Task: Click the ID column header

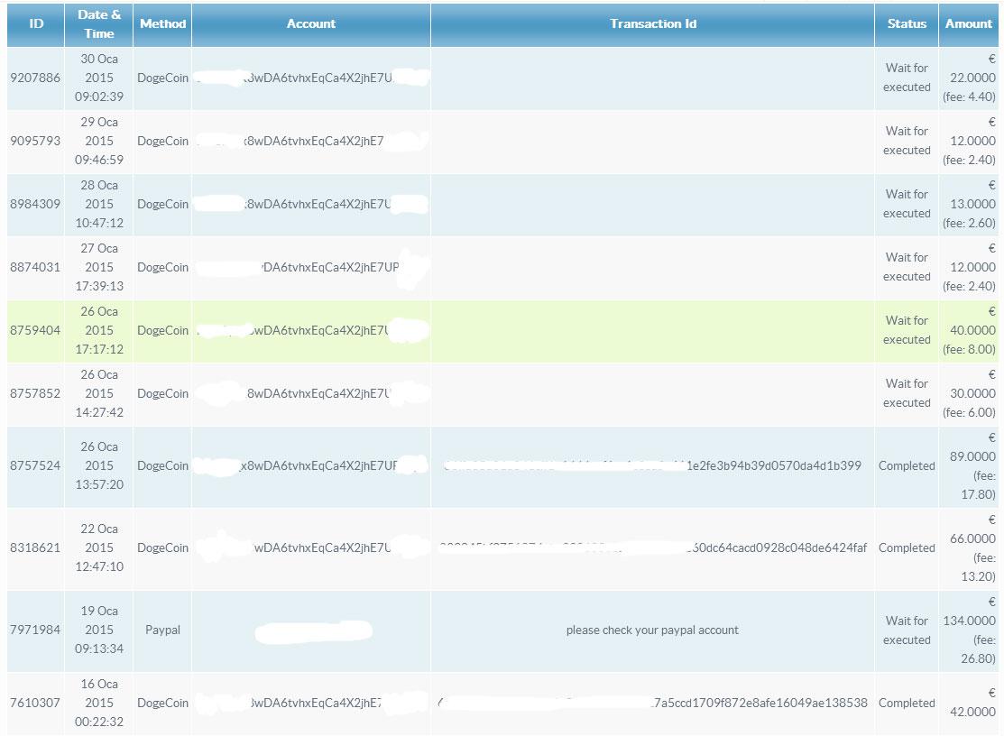Action: 36,24
